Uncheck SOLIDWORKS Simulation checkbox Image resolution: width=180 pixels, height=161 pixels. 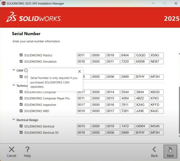[x=21, y=61]
